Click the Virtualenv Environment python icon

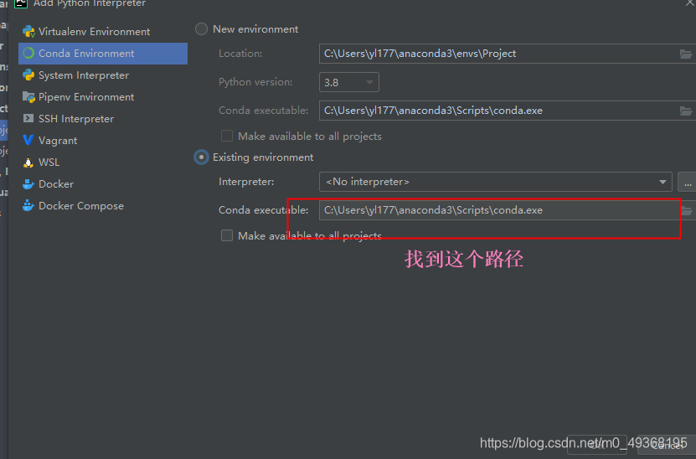coord(28,32)
